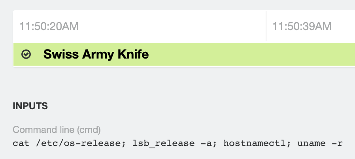This screenshot has height=159, width=355.
Task: Click the Command line (cmd) field label
Action: pyautogui.click(x=57, y=130)
